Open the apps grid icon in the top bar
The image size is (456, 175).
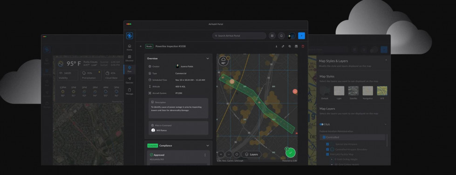pyautogui.click(x=272, y=36)
